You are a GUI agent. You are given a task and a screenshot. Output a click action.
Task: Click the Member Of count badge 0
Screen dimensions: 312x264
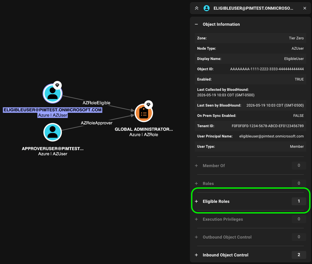[299, 165]
